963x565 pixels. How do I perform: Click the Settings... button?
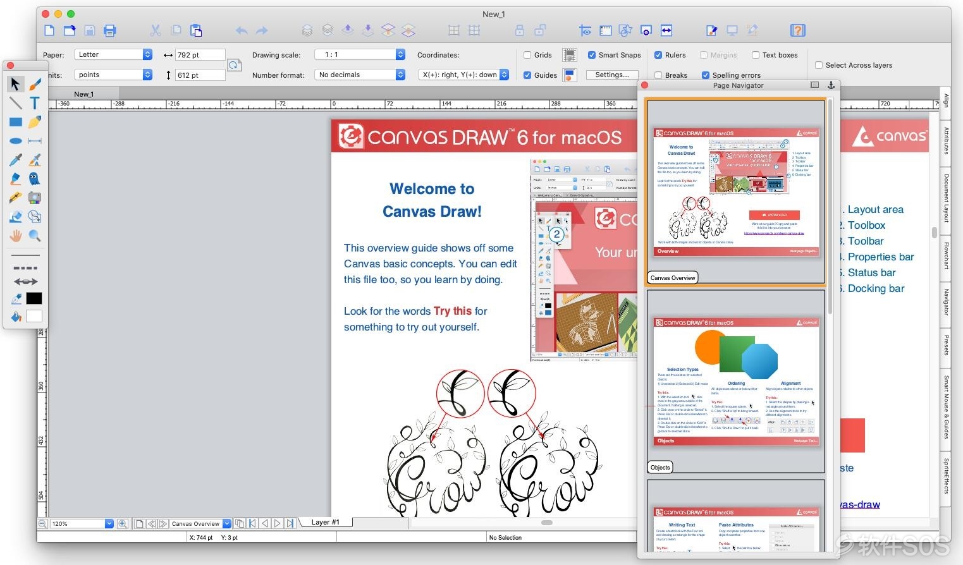pyautogui.click(x=612, y=75)
